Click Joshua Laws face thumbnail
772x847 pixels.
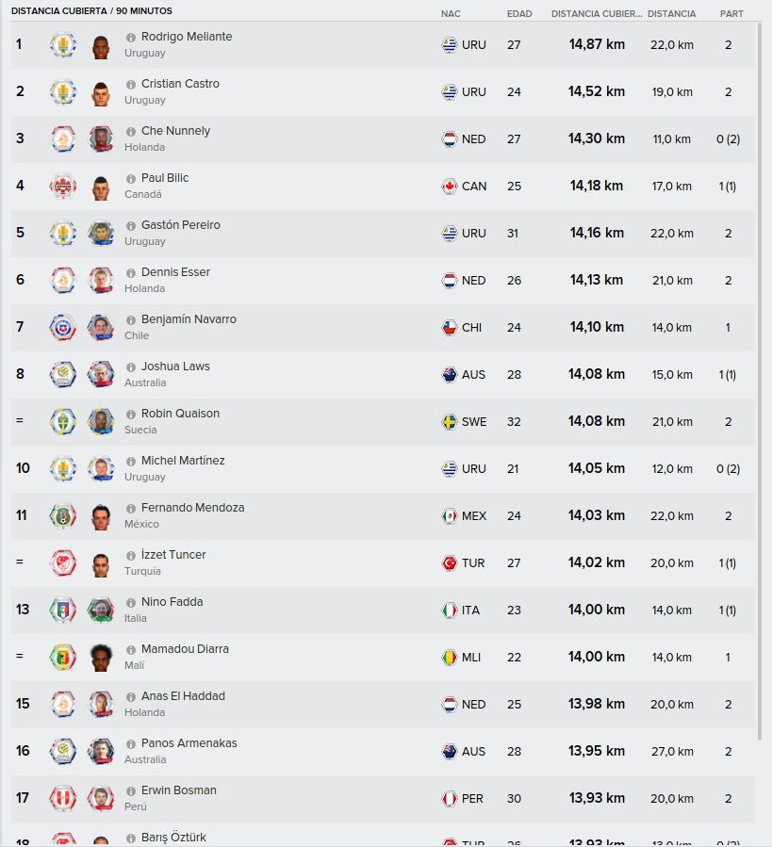(101, 374)
